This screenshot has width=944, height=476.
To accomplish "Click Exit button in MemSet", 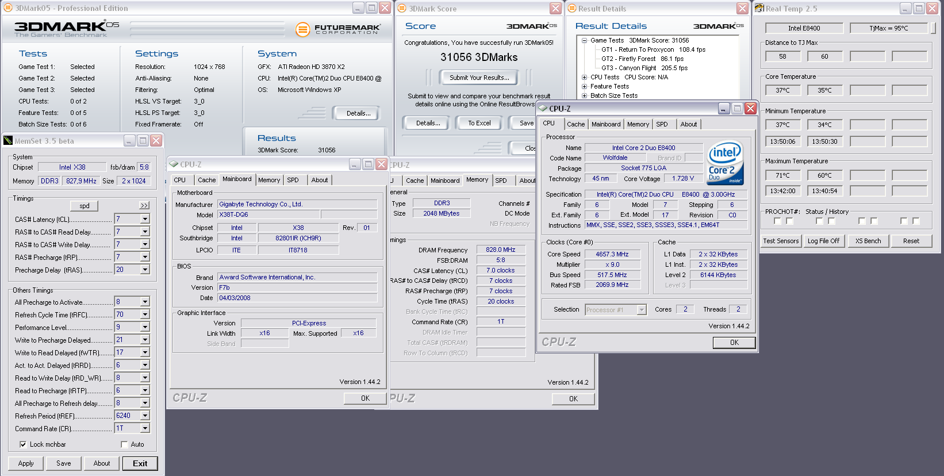I will [140, 463].
